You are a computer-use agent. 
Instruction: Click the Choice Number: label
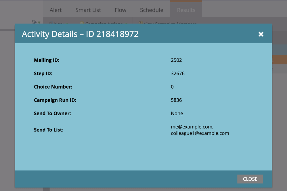pyautogui.click(x=53, y=87)
